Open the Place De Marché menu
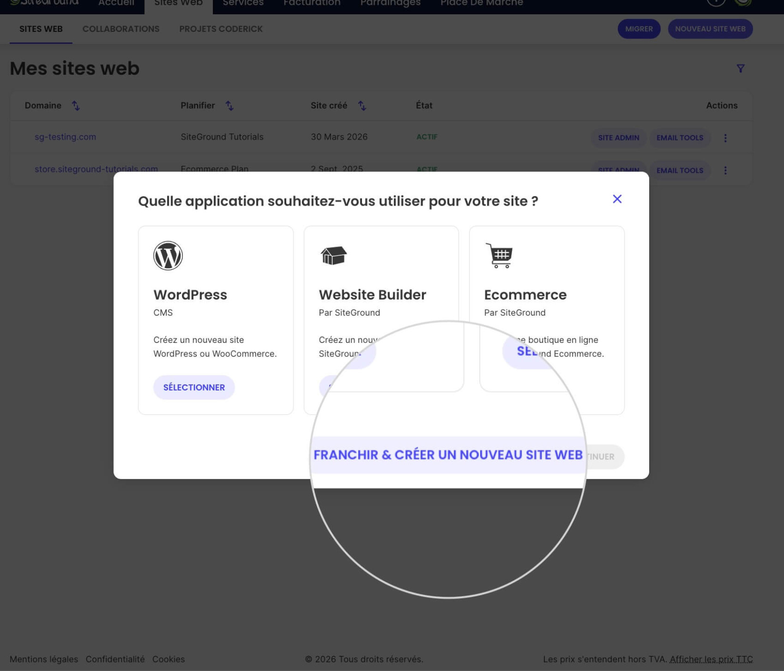 [x=482, y=3]
